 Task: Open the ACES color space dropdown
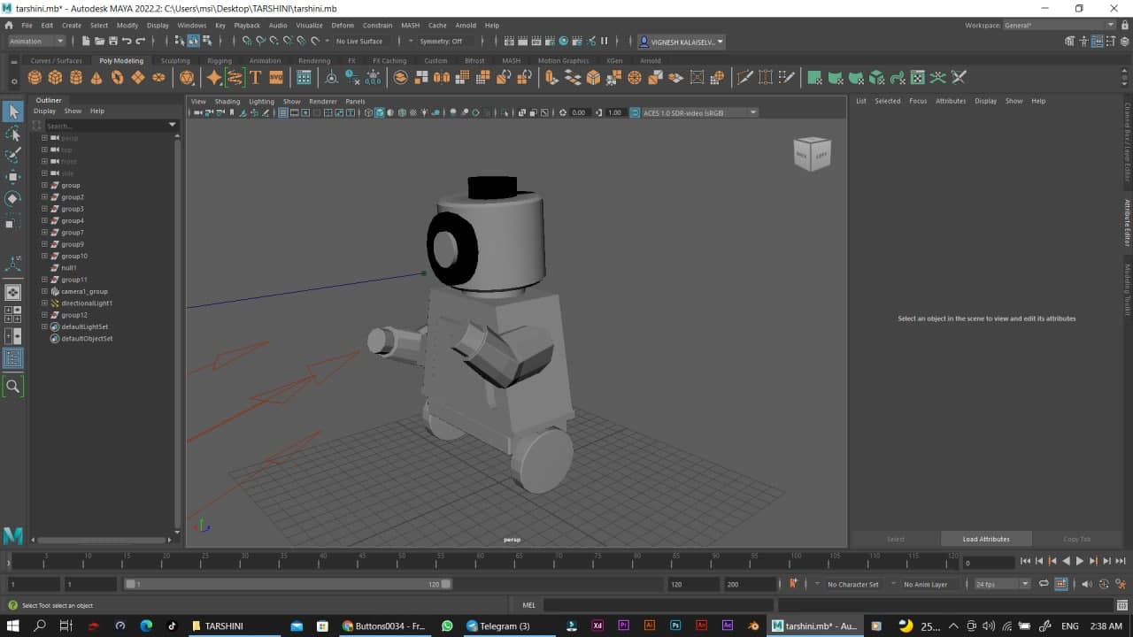699,112
